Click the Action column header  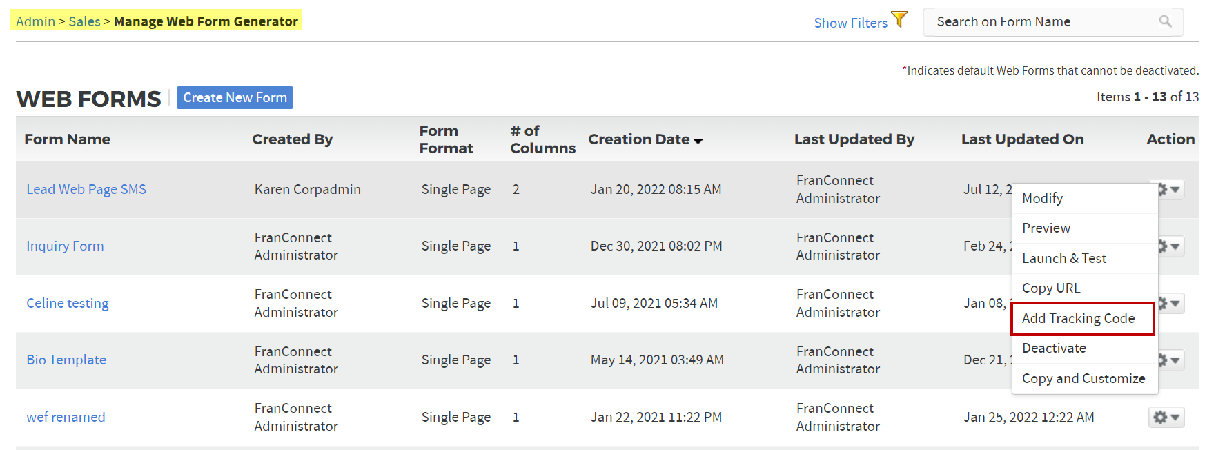pyautogui.click(x=1170, y=139)
